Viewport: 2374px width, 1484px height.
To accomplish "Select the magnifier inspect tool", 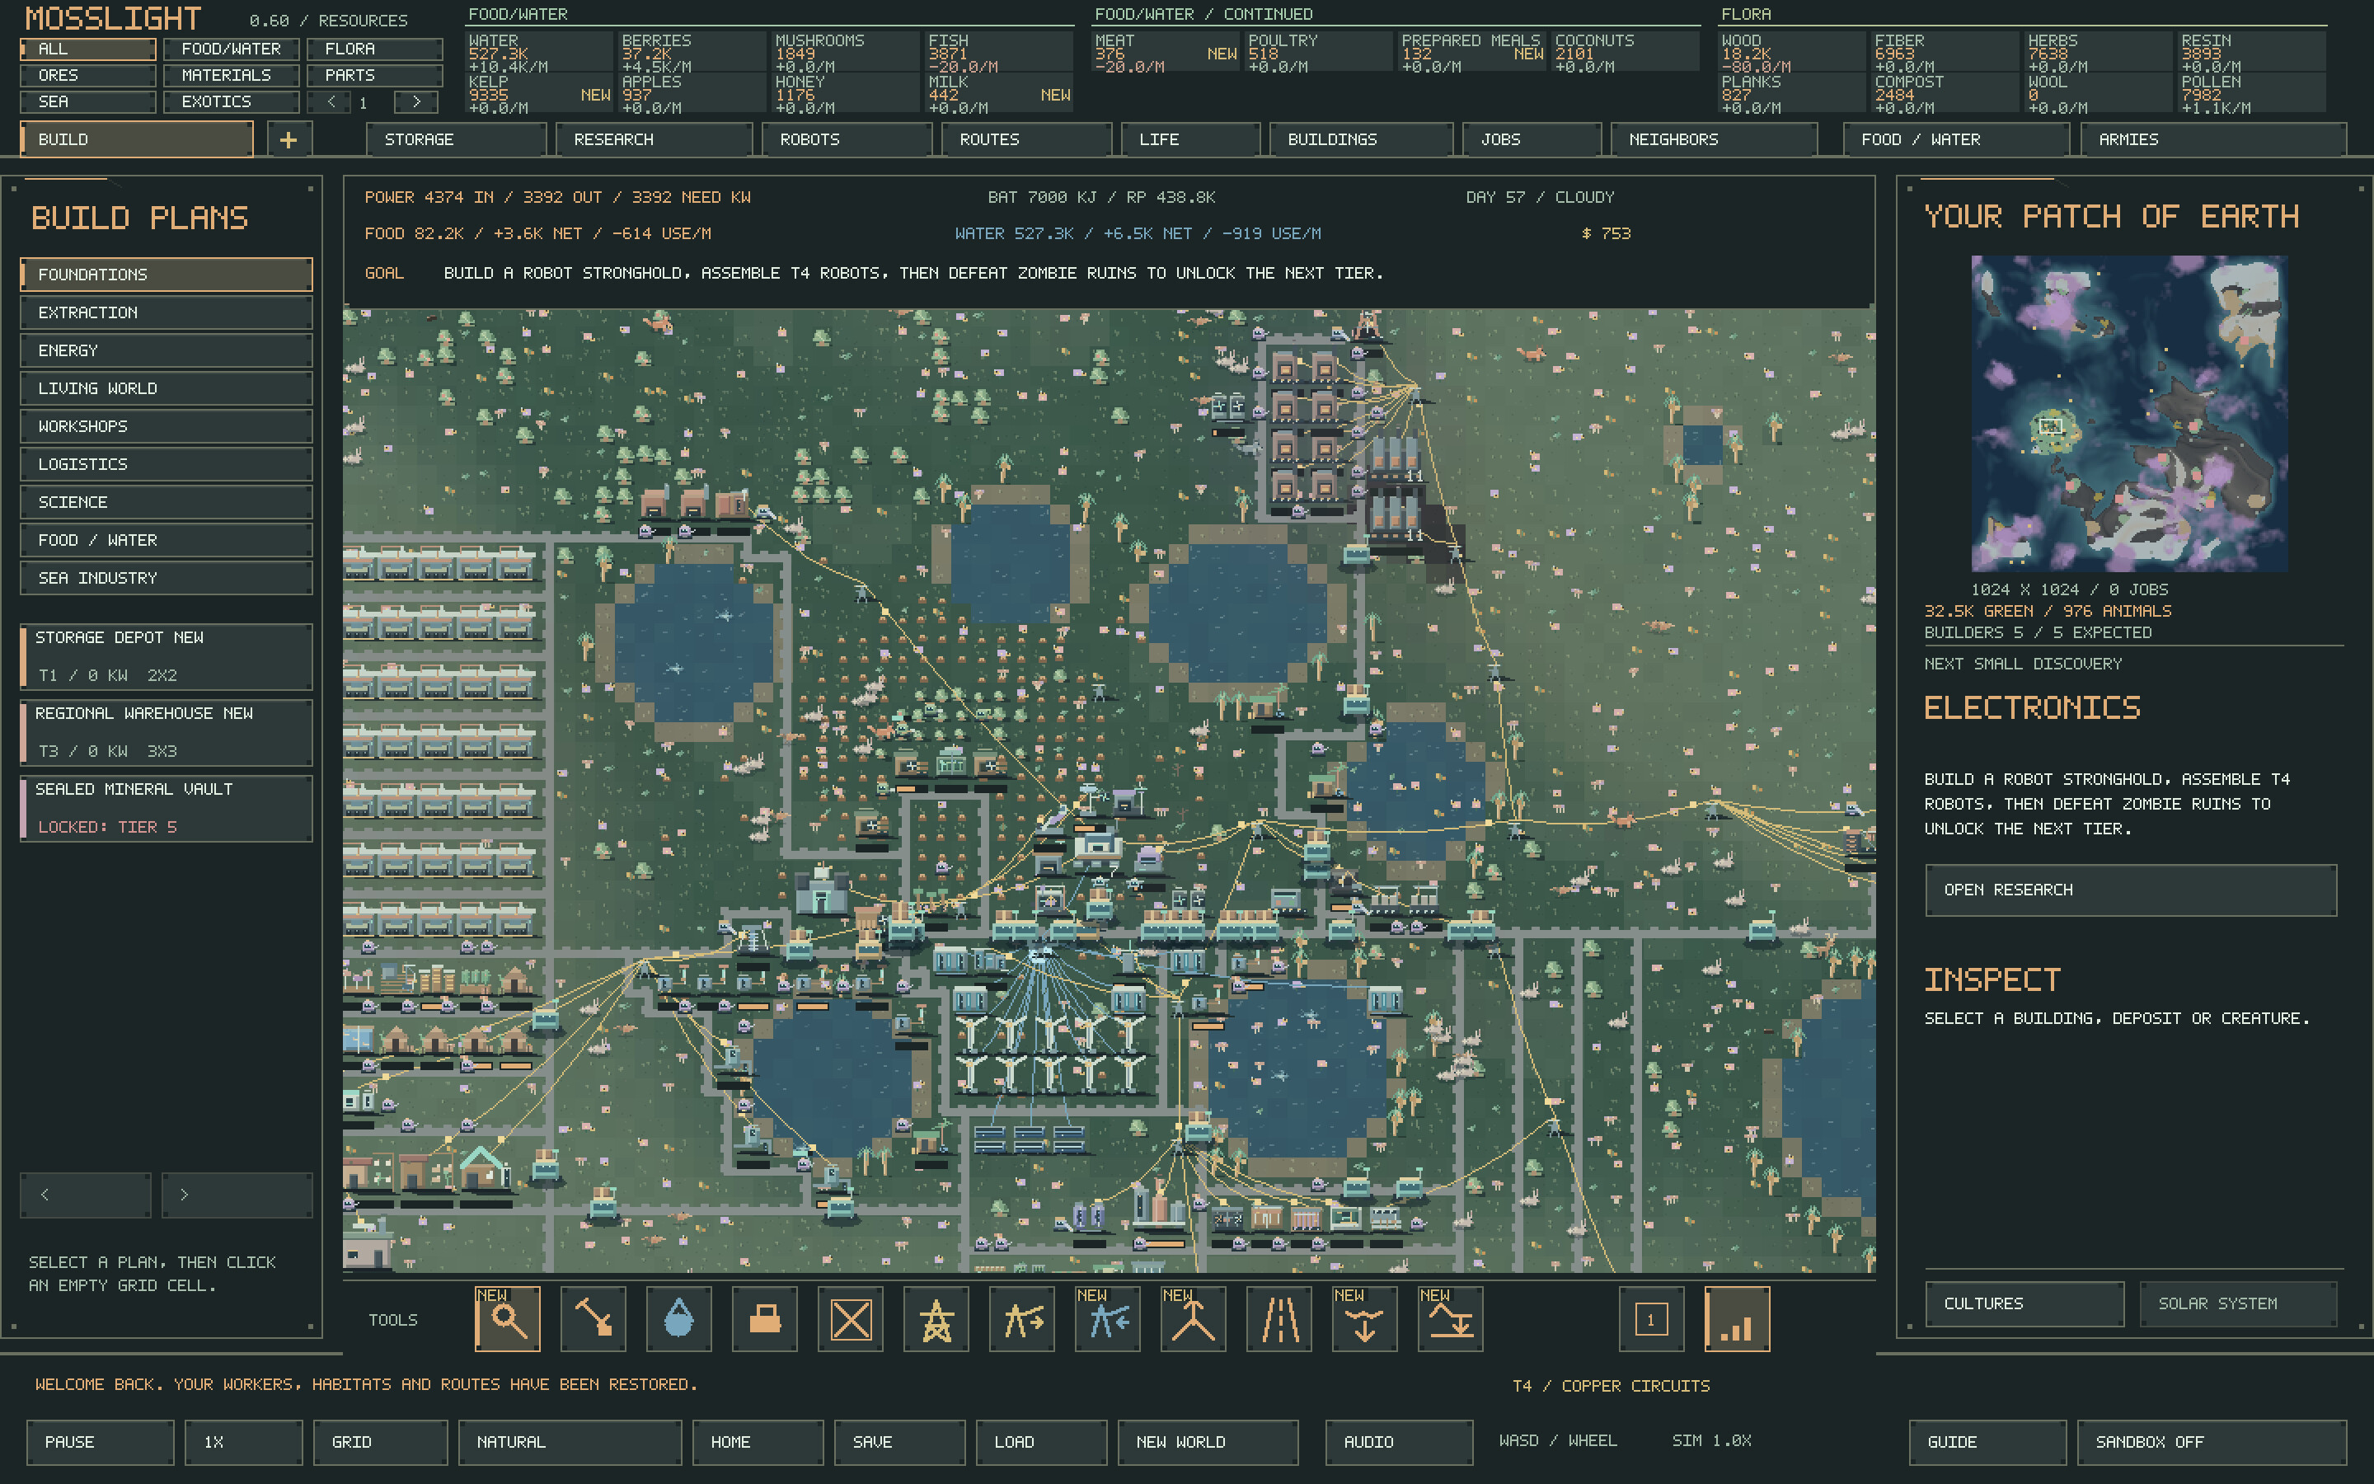I will 507,1319.
